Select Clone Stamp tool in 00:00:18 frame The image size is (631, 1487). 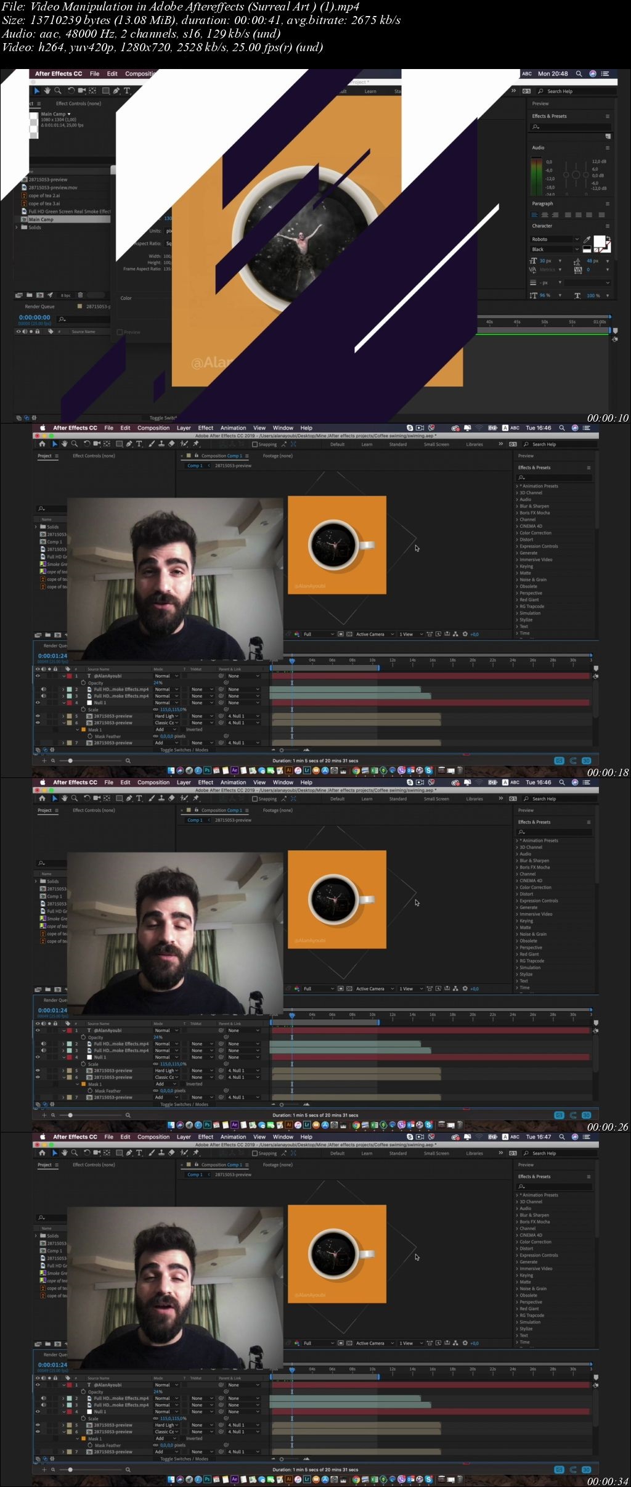pos(161,443)
